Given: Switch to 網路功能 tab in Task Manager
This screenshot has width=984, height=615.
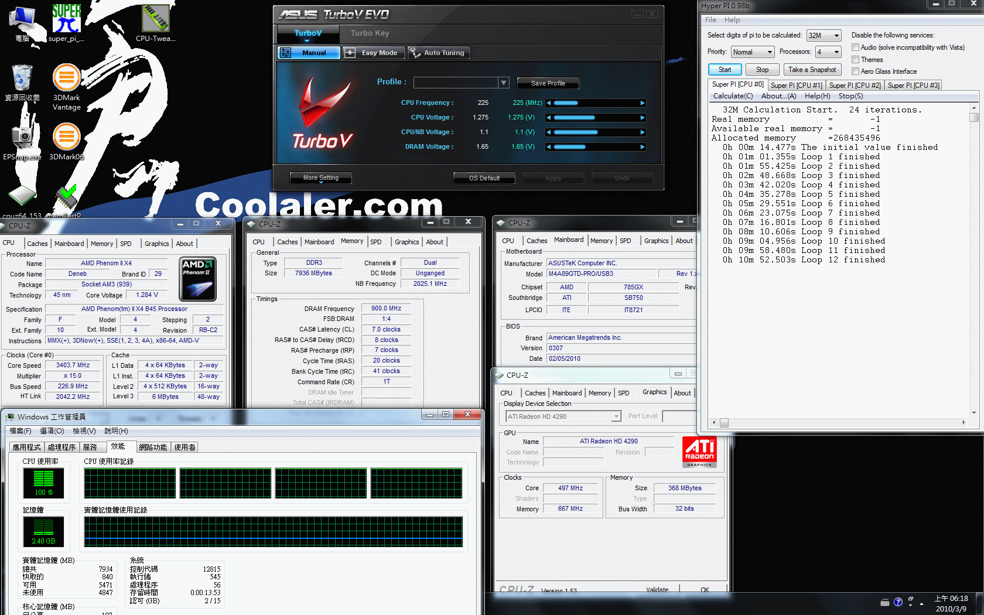Looking at the screenshot, I should click(153, 447).
